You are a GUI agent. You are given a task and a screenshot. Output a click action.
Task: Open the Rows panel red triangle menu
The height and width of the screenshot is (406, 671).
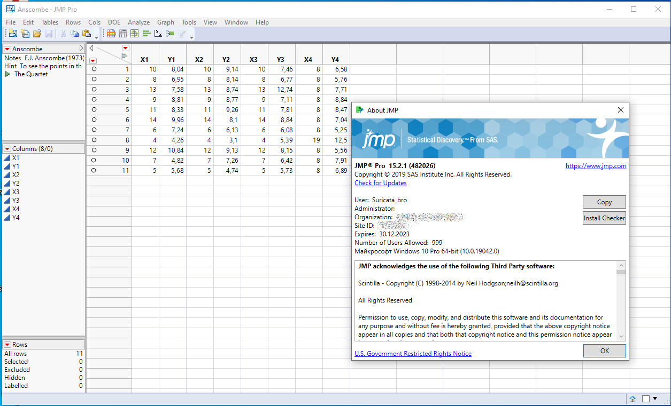click(x=7, y=345)
